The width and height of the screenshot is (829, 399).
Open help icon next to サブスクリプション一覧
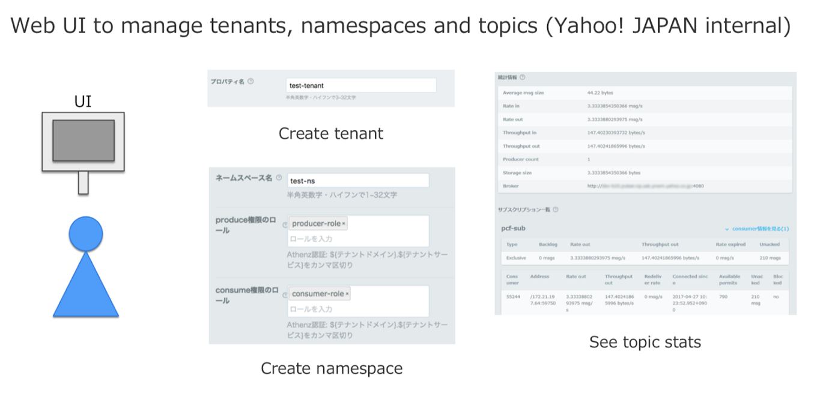(555, 210)
